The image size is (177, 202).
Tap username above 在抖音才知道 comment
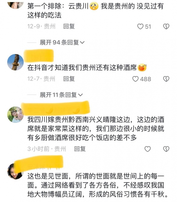pyautogui.click(x=39, y=56)
